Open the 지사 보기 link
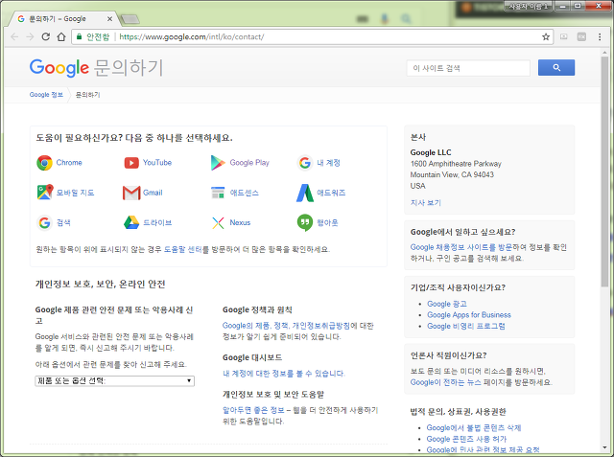 [426, 202]
